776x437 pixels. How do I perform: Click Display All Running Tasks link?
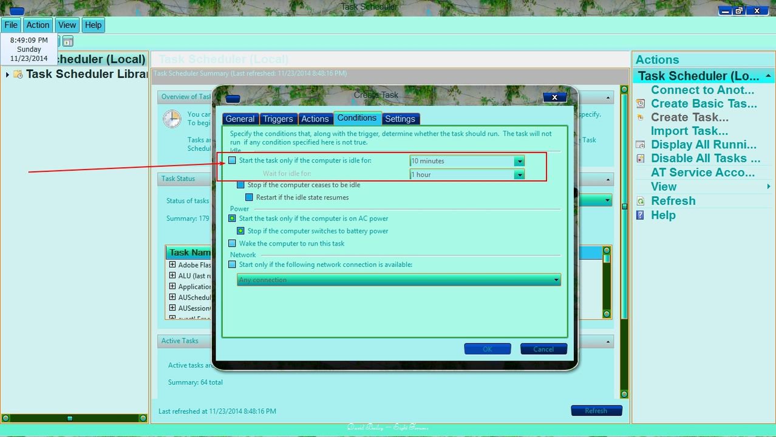pos(704,145)
